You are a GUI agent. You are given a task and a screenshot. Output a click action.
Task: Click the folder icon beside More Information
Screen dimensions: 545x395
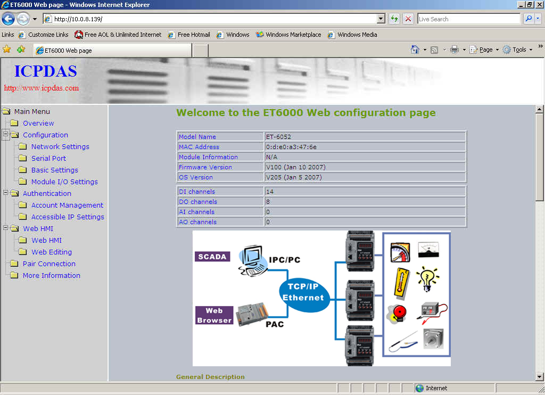point(14,275)
